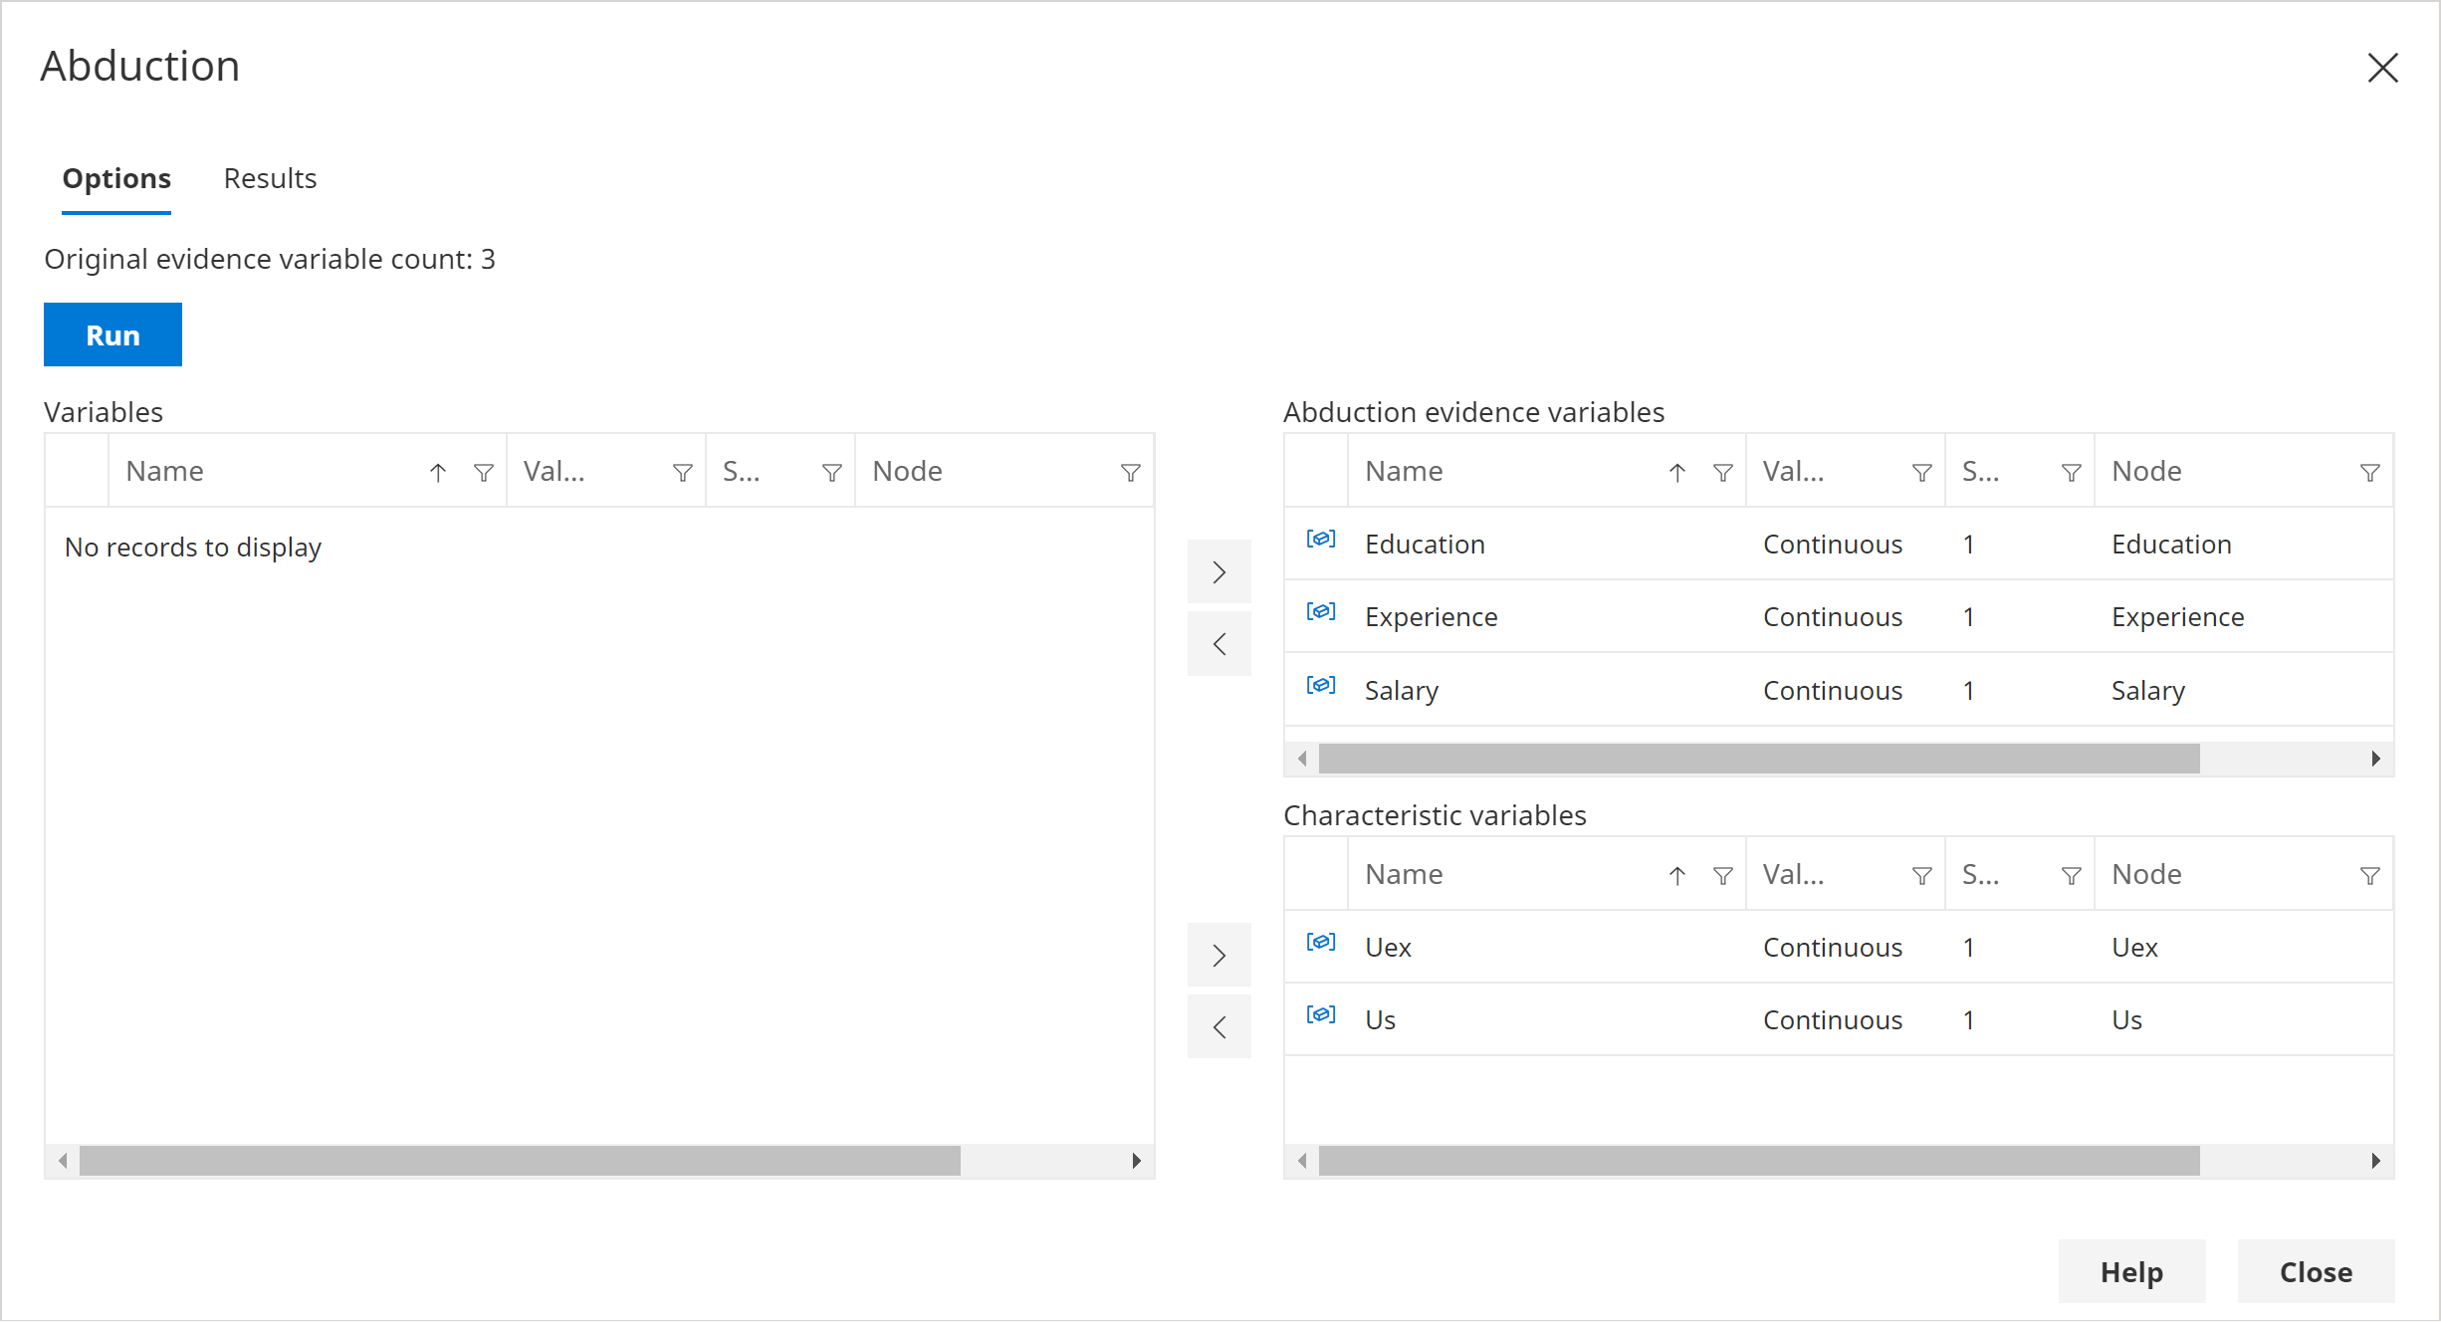Click Variables table horizontal scrollbar thumb
2441x1322 pixels.
[520, 1161]
